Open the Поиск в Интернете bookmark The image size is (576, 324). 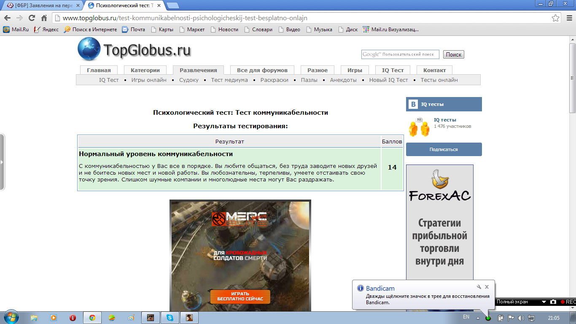91,30
